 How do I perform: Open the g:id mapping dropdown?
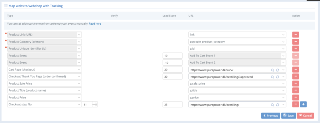coord(237,49)
